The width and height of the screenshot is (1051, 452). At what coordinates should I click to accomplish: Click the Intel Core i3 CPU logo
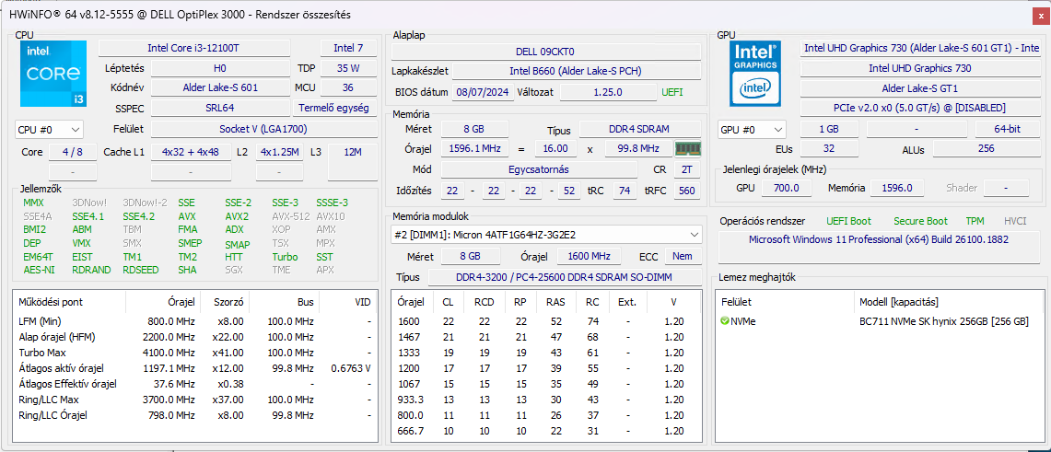[x=53, y=74]
